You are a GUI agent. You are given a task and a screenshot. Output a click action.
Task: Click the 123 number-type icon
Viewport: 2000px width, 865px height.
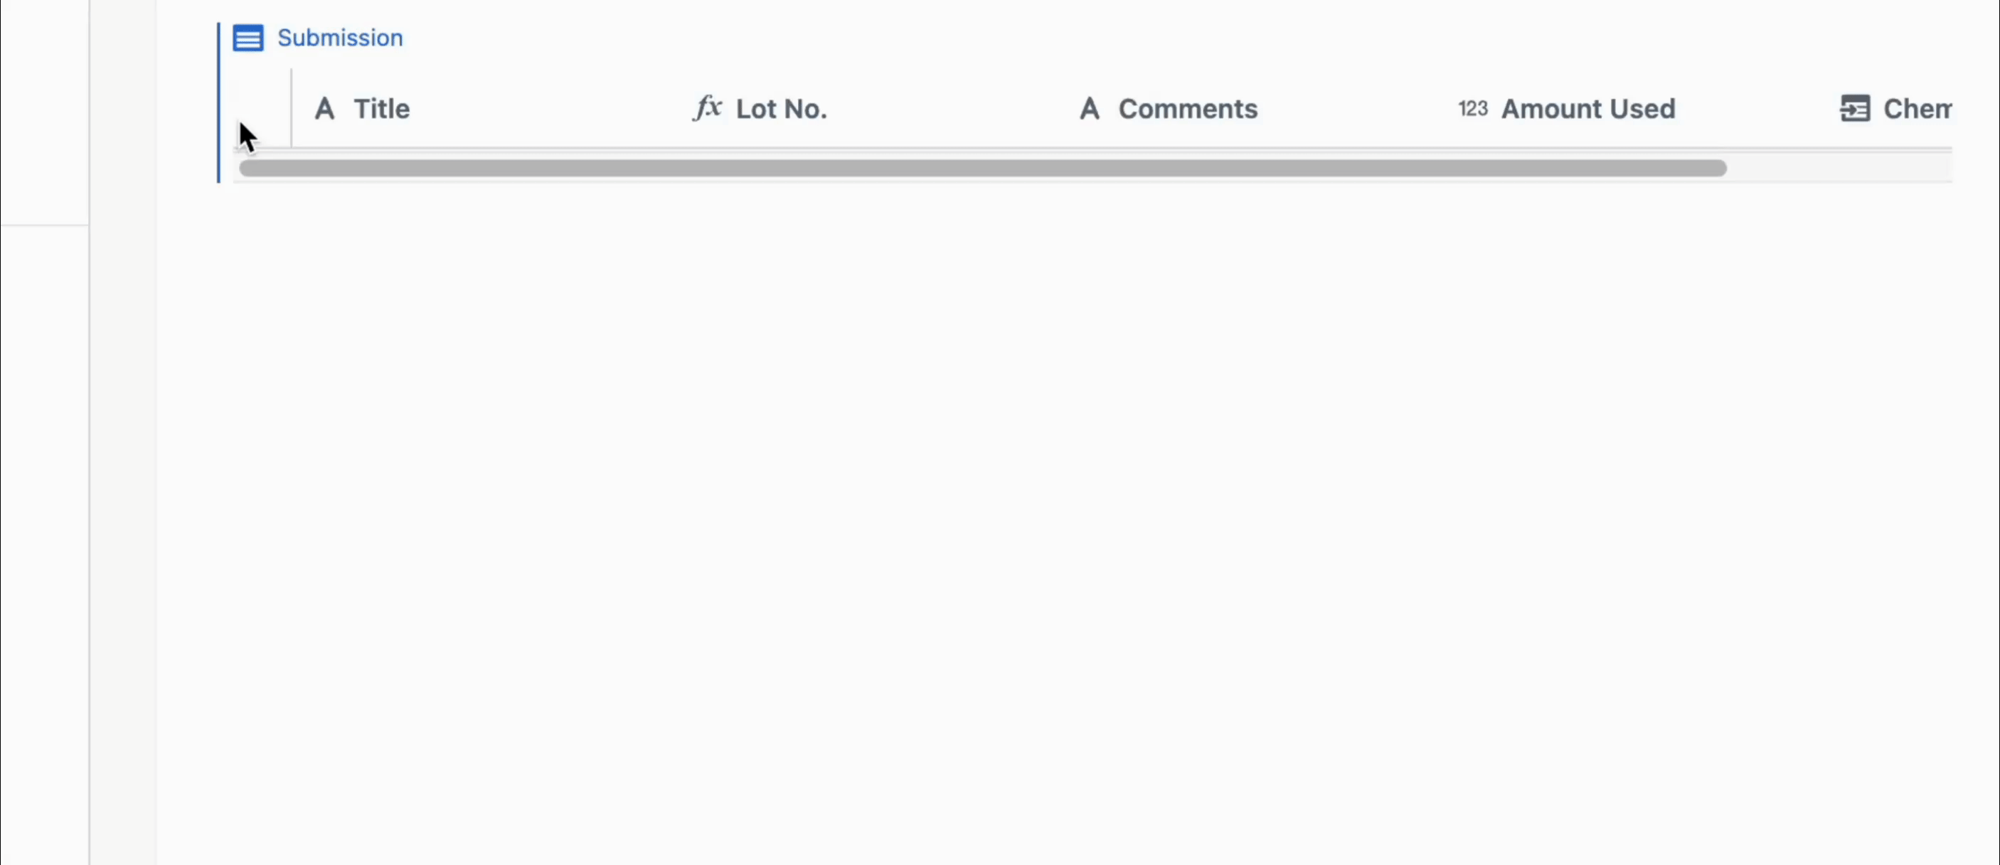pyautogui.click(x=1473, y=109)
